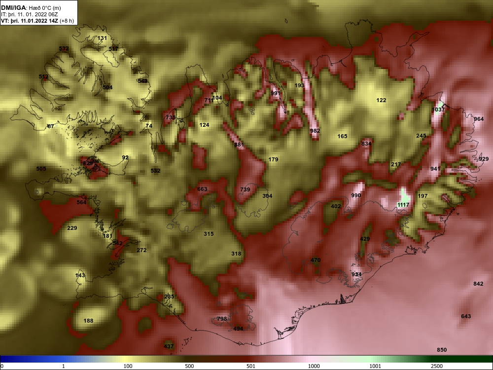Click the 711 value on the map
Screen dimensions: 493x370
(209, 100)
